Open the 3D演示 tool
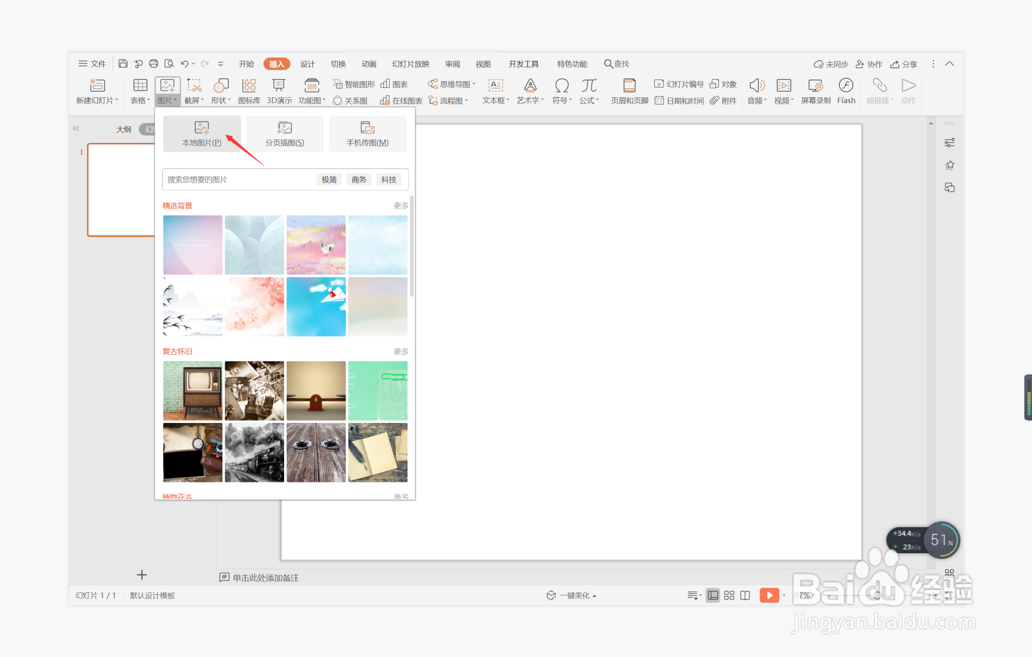 pyautogui.click(x=279, y=91)
